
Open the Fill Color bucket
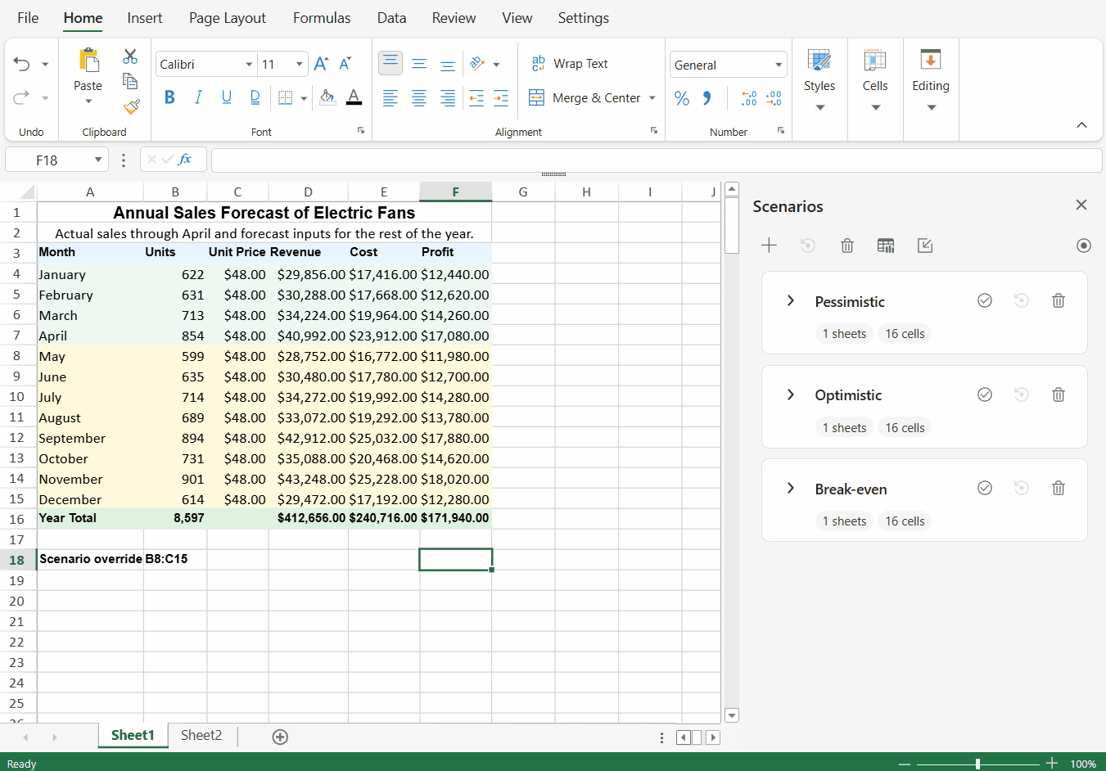(x=327, y=97)
